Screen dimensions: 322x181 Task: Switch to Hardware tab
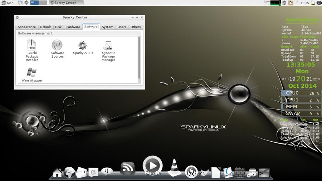(73, 27)
